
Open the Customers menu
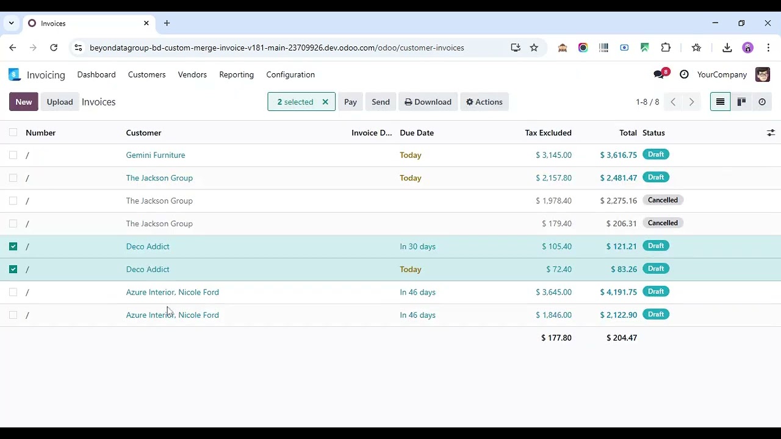click(x=146, y=74)
